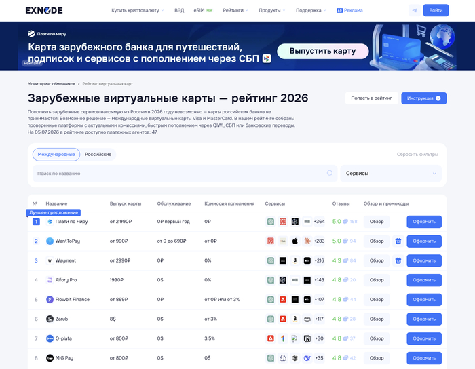The width and height of the screenshot is (475, 369).
Task: Click the search magnifier icon
Action: pos(330,173)
